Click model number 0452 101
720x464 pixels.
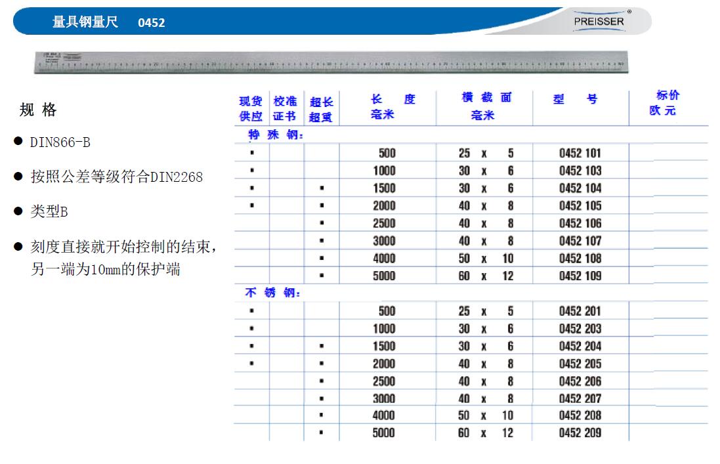(x=580, y=154)
